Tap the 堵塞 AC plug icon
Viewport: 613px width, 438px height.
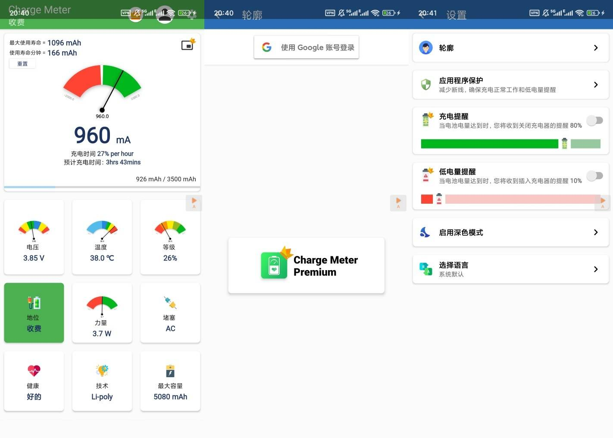point(170,303)
